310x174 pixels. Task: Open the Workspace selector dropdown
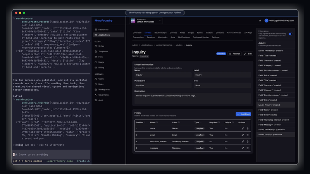(x=146, y=20)
